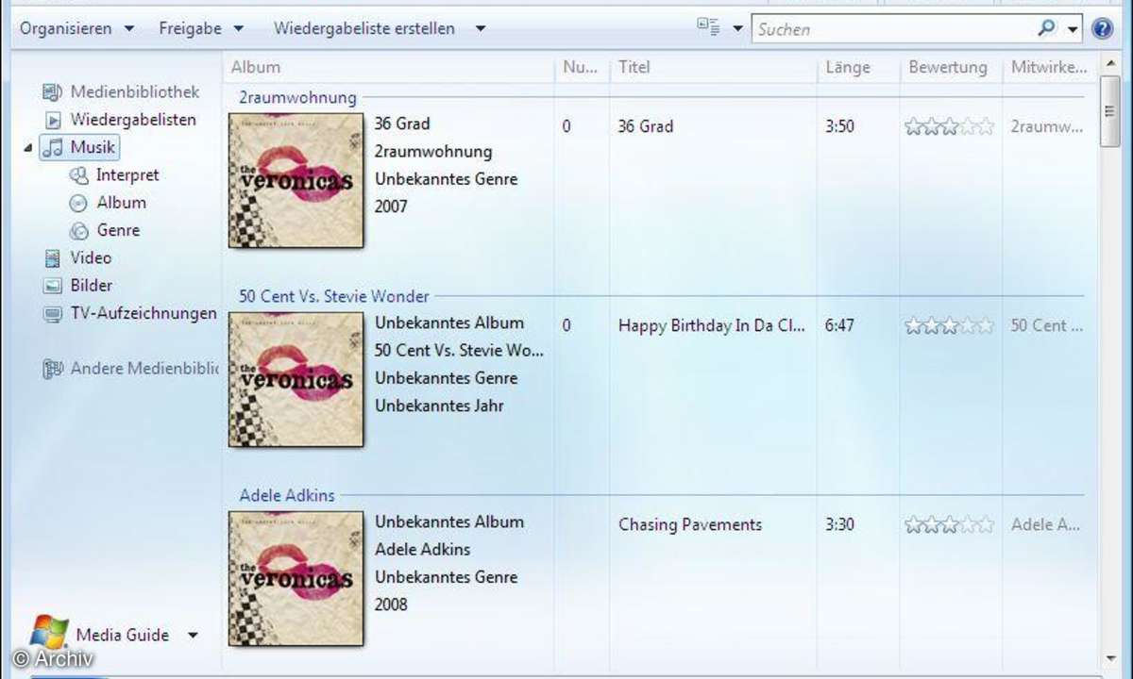Click the Adele Adkins group header
The height and width of the screenshot is (679, 1133).
[287, 495]
